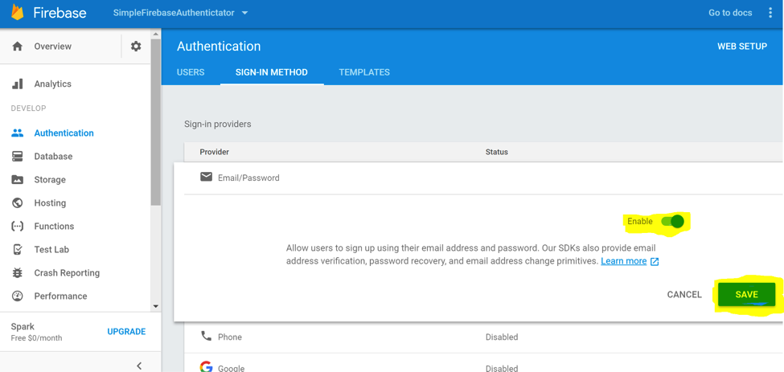Open the Storage section
The width and height of the screenshot is (784, 372).
tap(50, 180)
